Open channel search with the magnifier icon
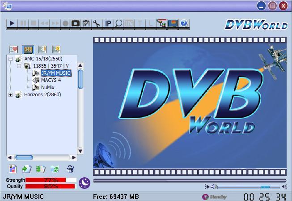This screenshot has width=292, height=201. click(118, 23)
